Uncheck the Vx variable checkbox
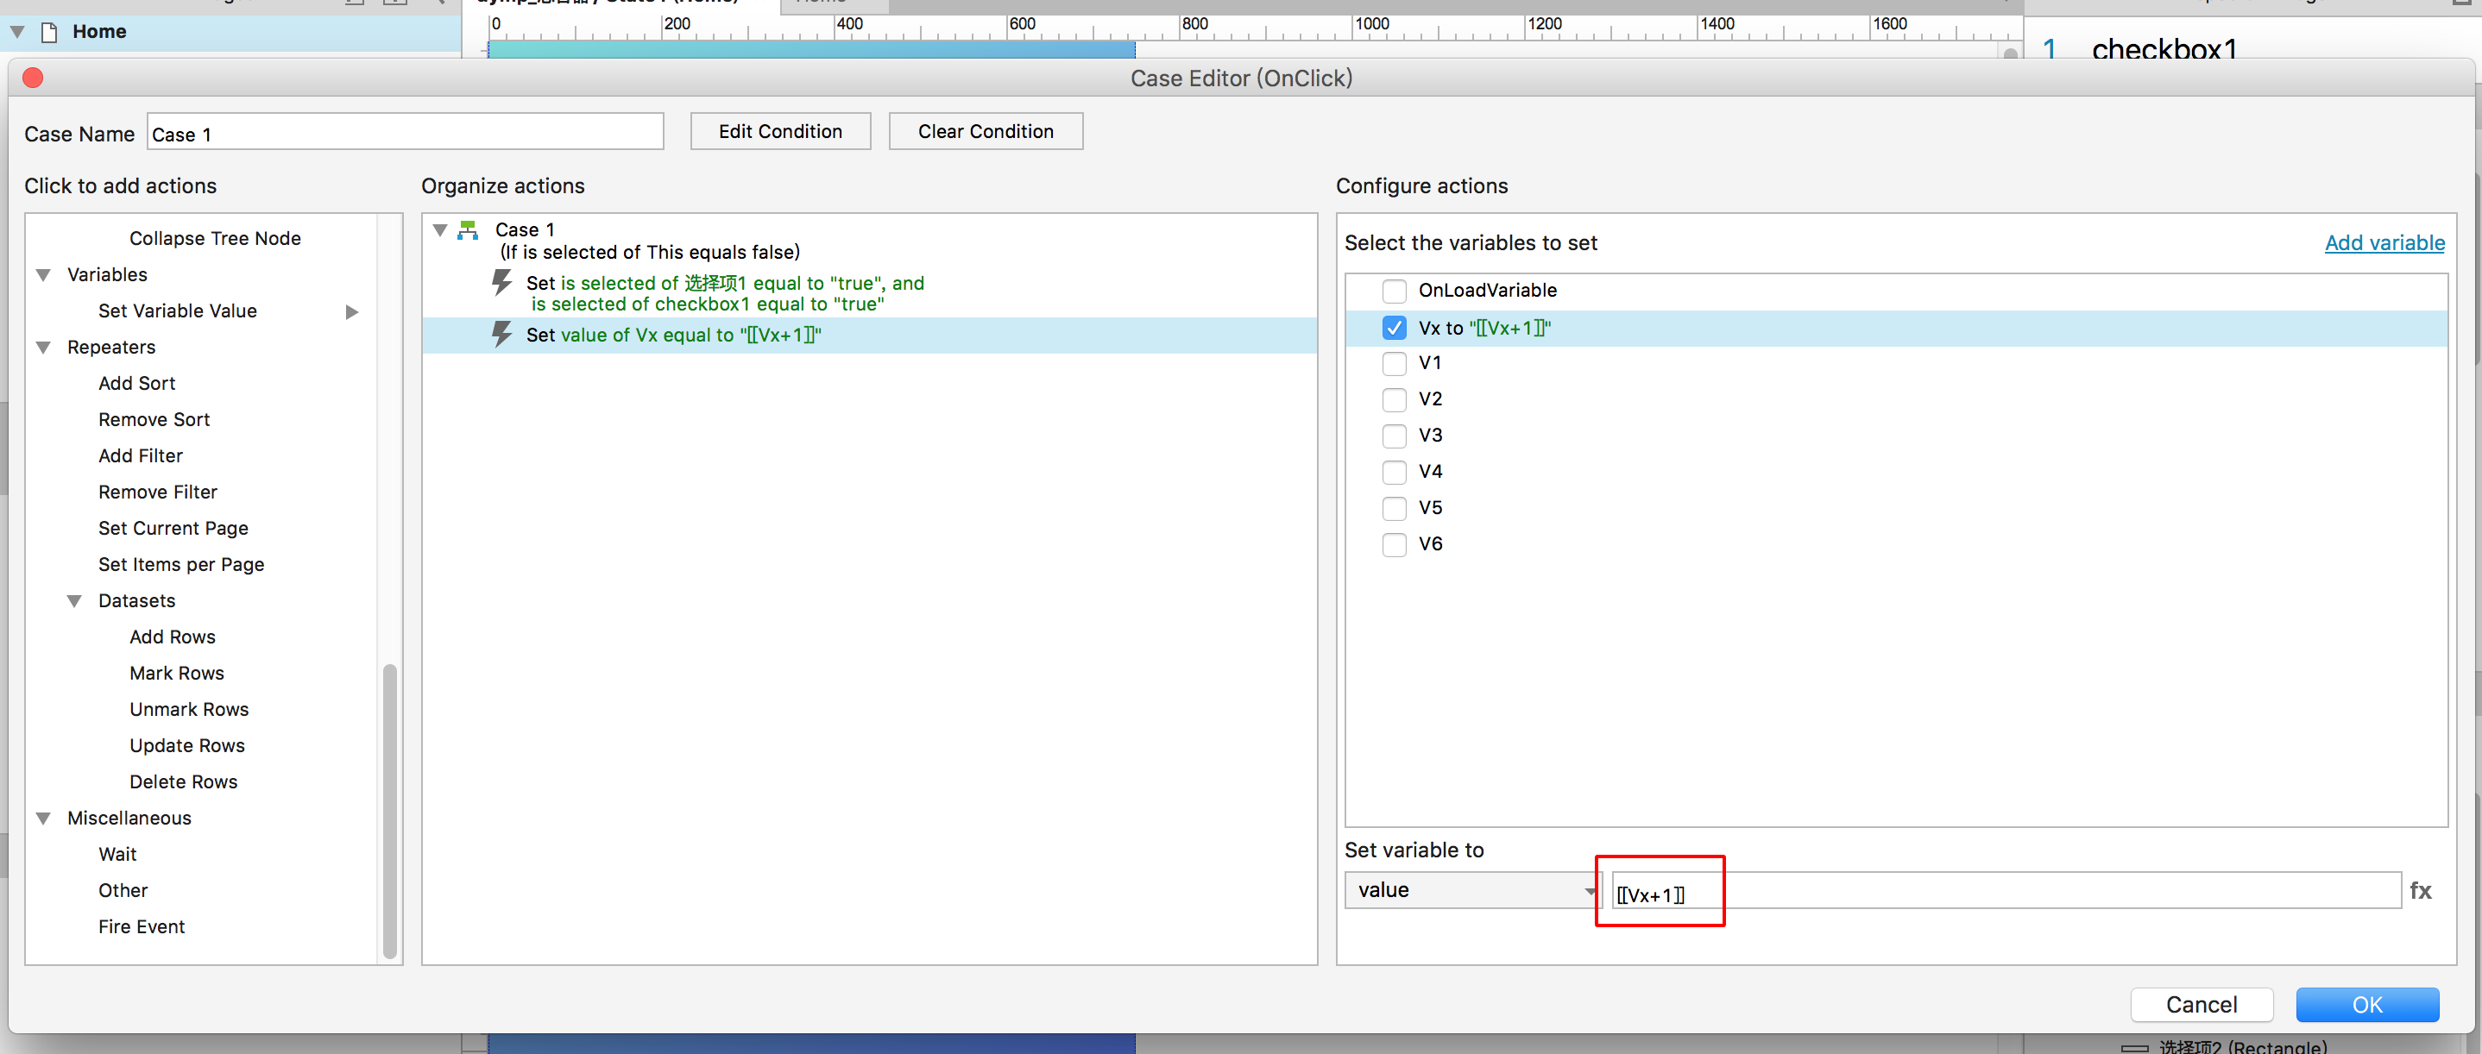 click(1393, 329)
